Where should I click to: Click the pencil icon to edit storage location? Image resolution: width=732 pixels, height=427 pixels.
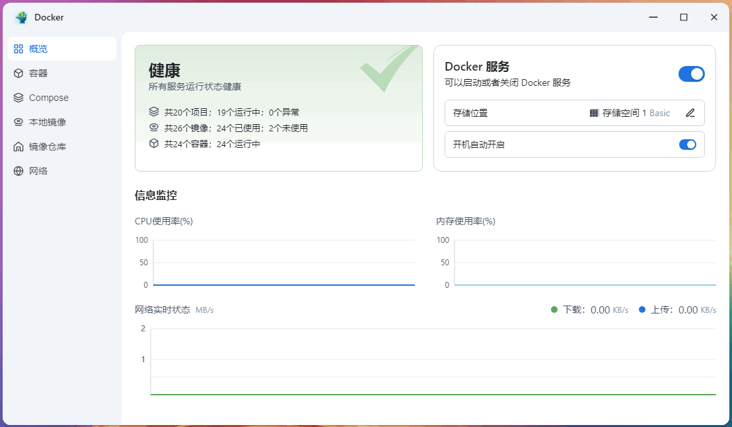[690, 113]
